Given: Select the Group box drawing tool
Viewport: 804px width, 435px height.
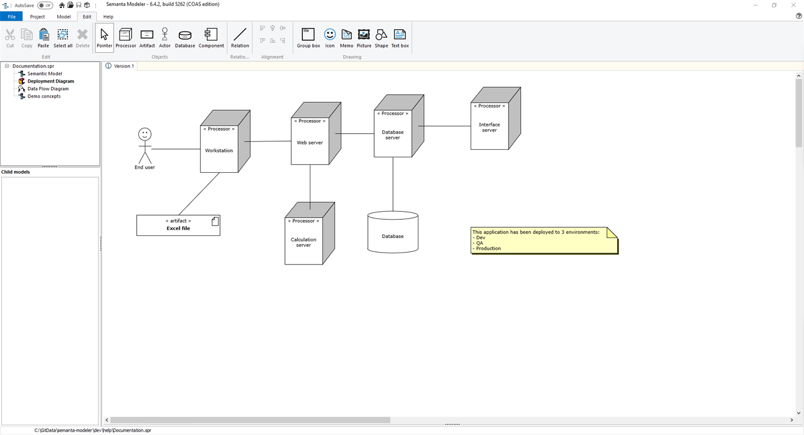Looking at the screenshot, I should (x=308, y=36).
